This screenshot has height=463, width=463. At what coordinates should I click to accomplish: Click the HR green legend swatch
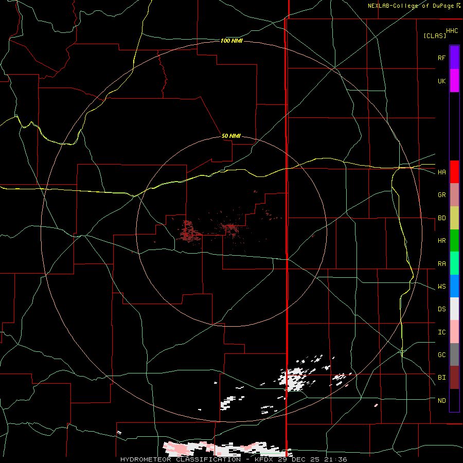454,241
